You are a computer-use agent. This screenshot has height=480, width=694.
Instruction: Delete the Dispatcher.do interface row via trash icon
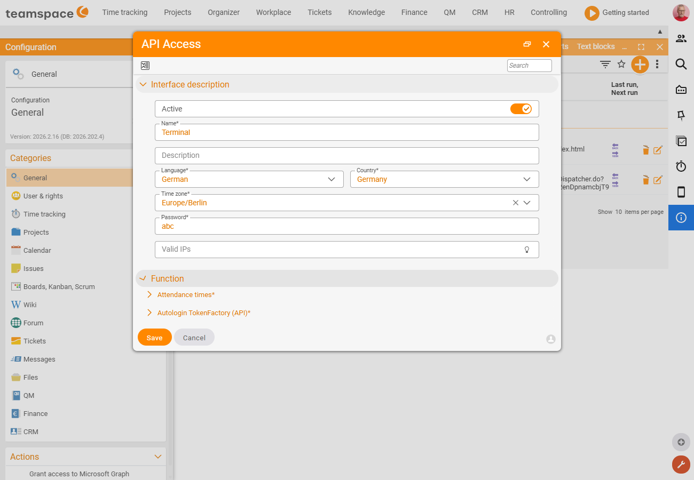click(x=645, y=180)
